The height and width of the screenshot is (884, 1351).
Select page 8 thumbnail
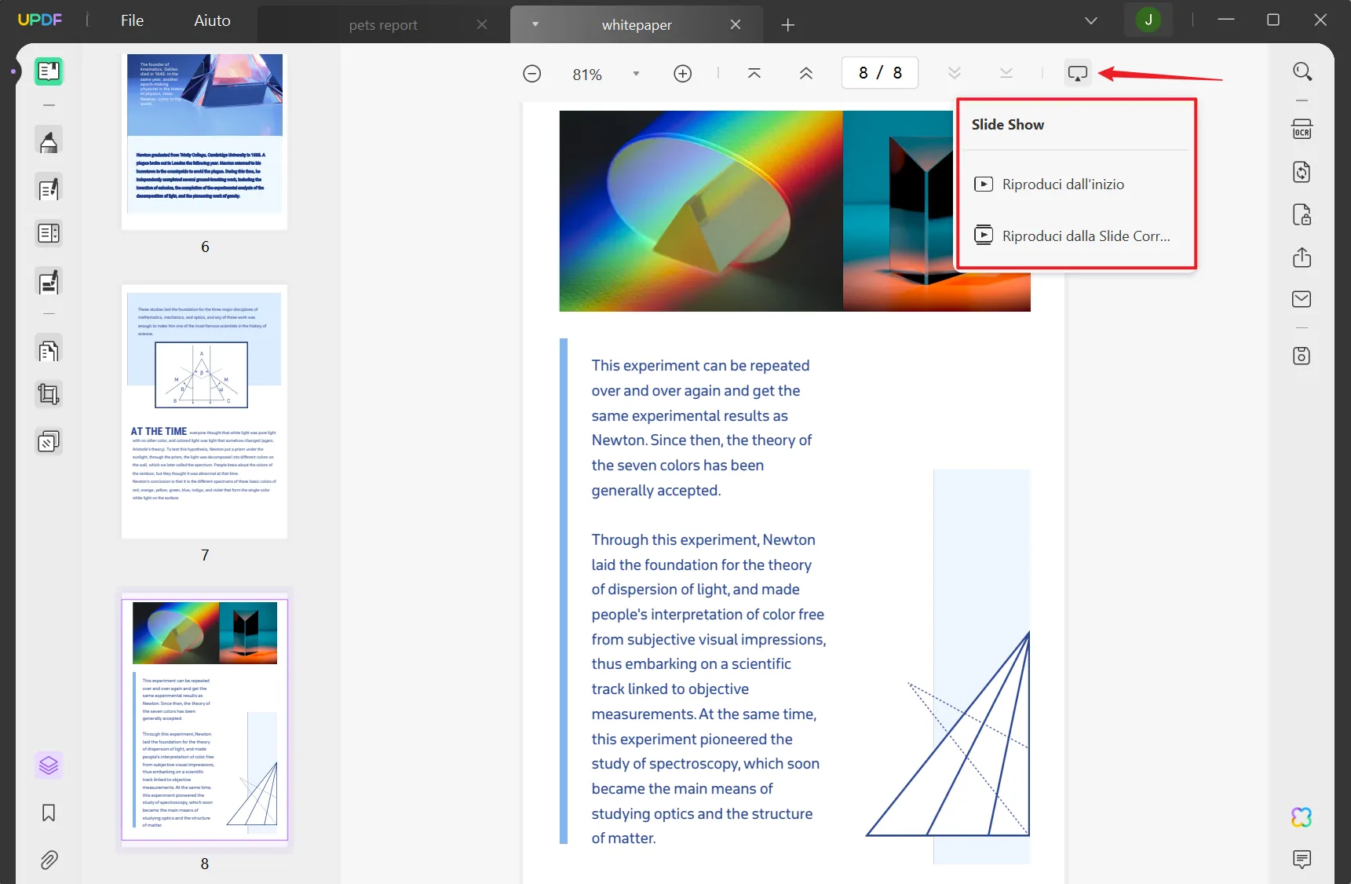pos(205,719)
